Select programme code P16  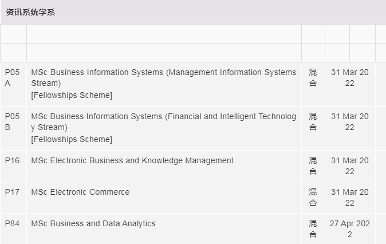[12, 160]
